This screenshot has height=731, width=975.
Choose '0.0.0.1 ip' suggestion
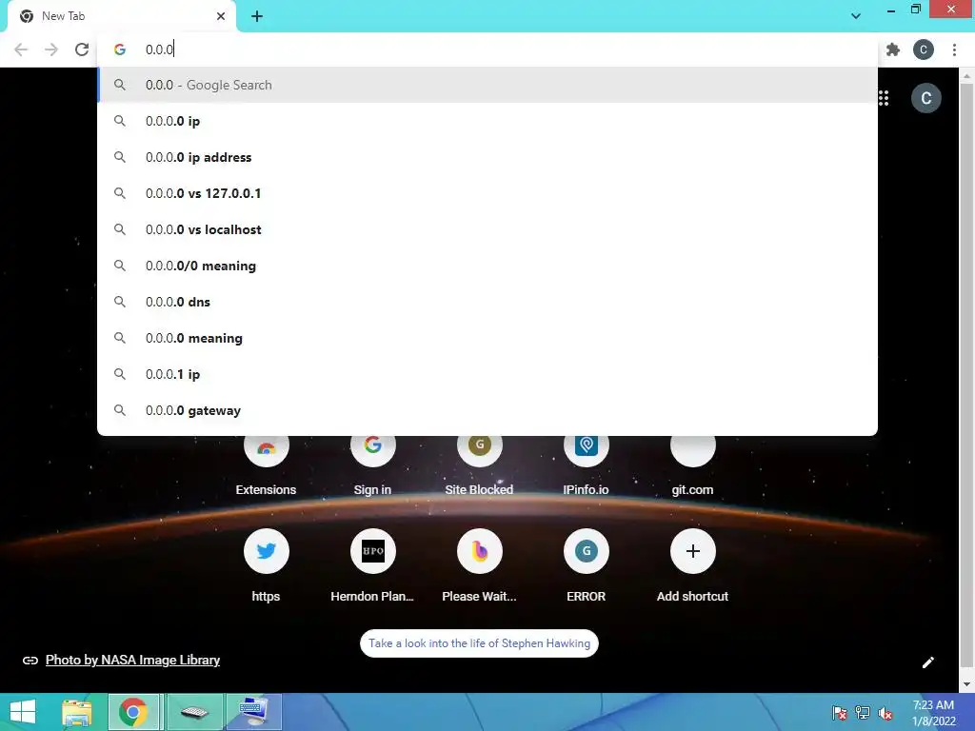click(487, 374)
